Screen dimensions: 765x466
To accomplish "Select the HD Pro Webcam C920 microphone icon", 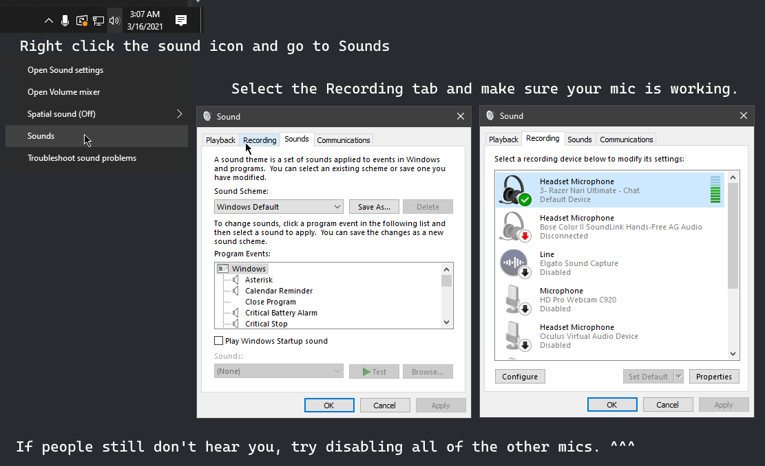I will (513, 300).
